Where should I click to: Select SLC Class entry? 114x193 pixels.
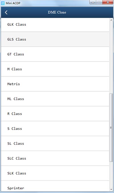click(x=55, y=158)
